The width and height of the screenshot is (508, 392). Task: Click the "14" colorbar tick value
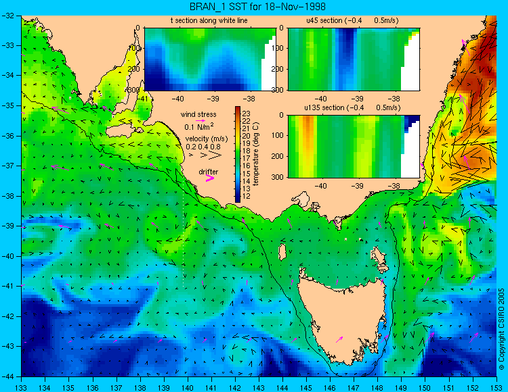[247, 181]
